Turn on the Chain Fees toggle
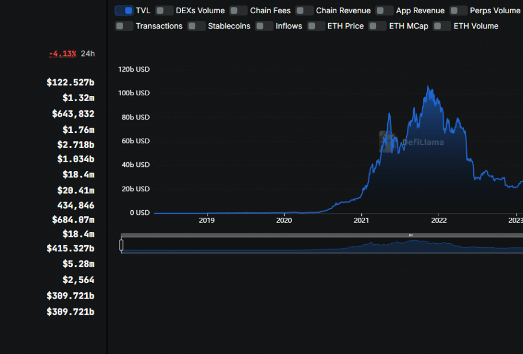Image resolution: width=523 pixels, height=354 pixels. coord(239,10)
